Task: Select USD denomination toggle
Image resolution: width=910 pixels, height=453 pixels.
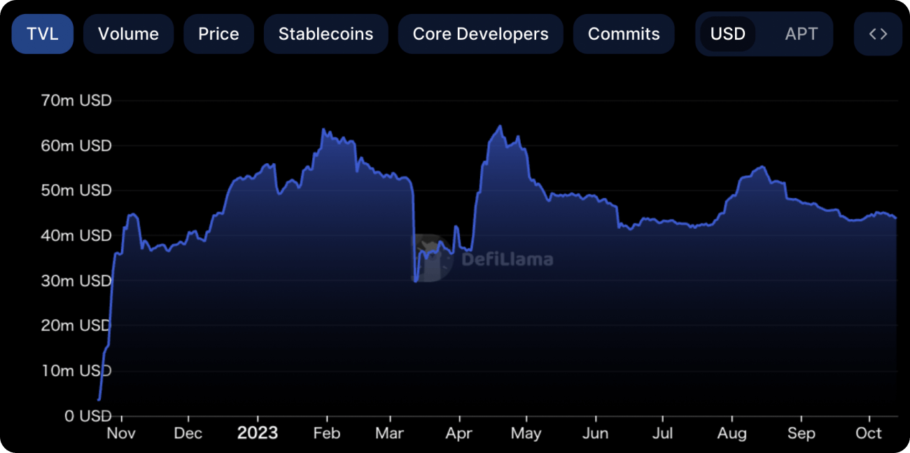Action: pyautogui.click(x=728, y=34)
